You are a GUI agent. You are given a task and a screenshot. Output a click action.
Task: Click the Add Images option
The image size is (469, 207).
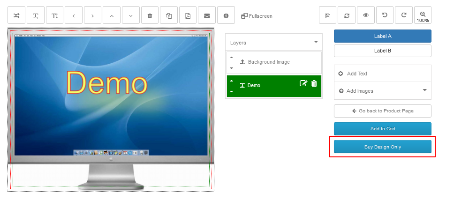pos(383,90)
